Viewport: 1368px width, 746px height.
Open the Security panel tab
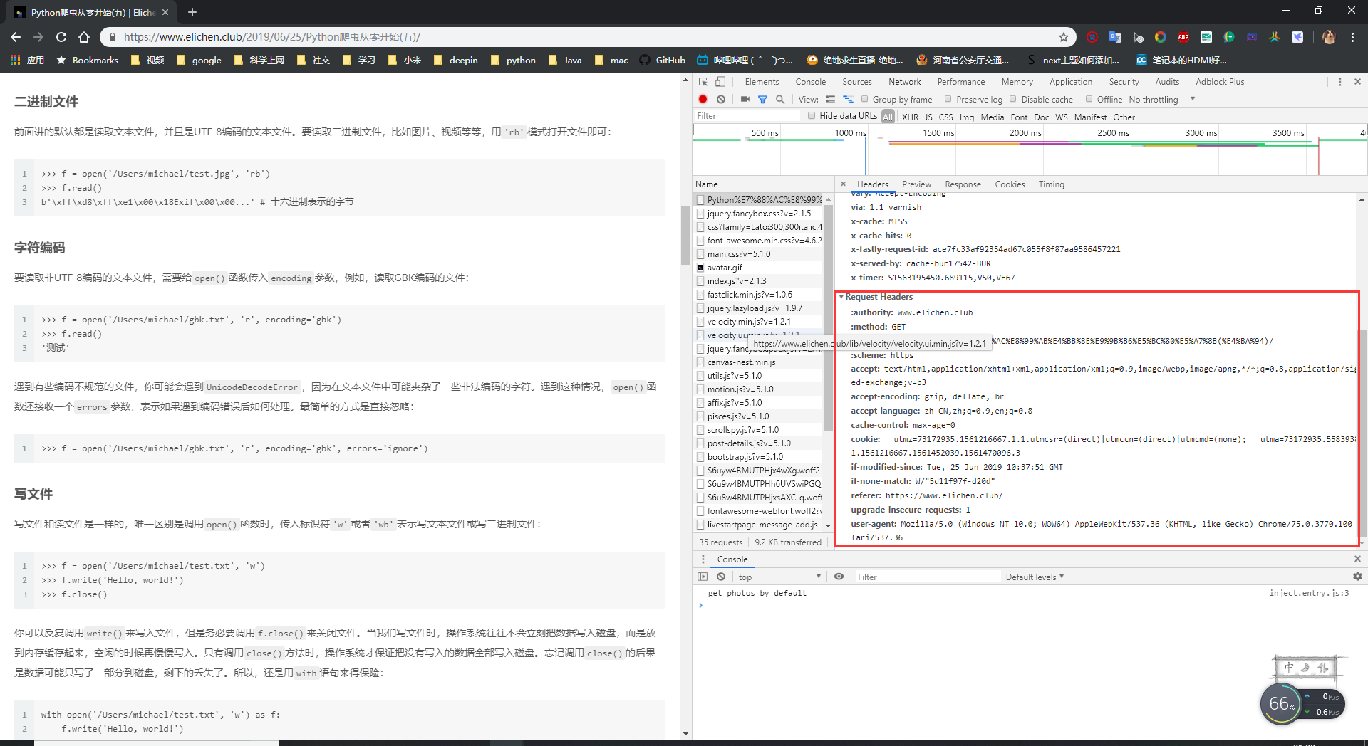click(1124, 82)
